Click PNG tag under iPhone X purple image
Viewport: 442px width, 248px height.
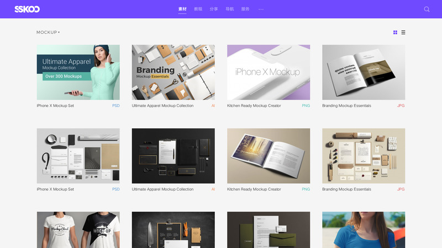pos(306,106)
